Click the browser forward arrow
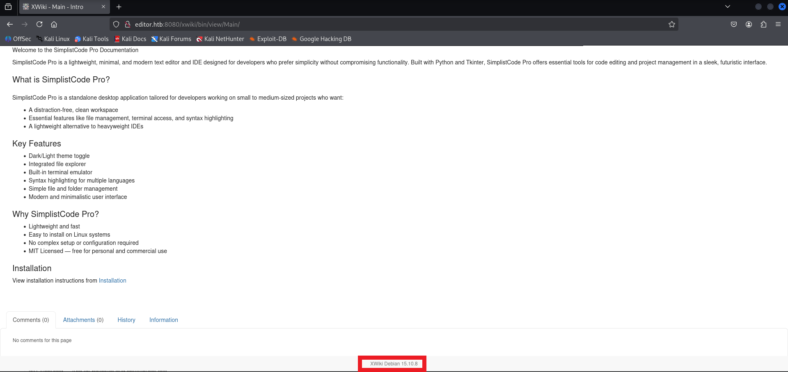This screenshot has width=788, height=372. tap(25, 24)
